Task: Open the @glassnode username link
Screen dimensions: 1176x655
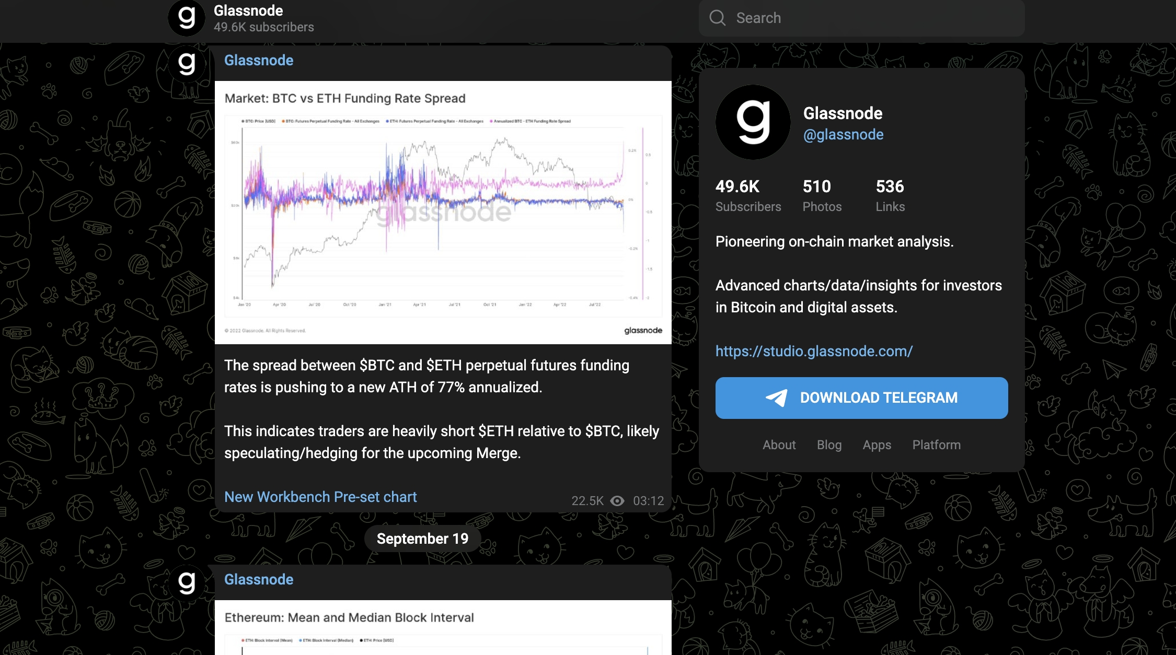Action: 843,135
